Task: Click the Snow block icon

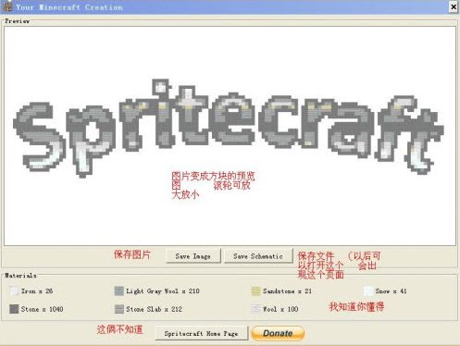Action: (x=368, y=290)
